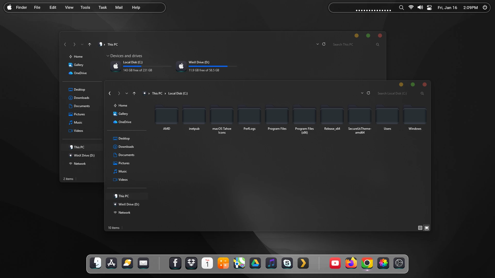Open Calendar icon in dock

point(207,263)
